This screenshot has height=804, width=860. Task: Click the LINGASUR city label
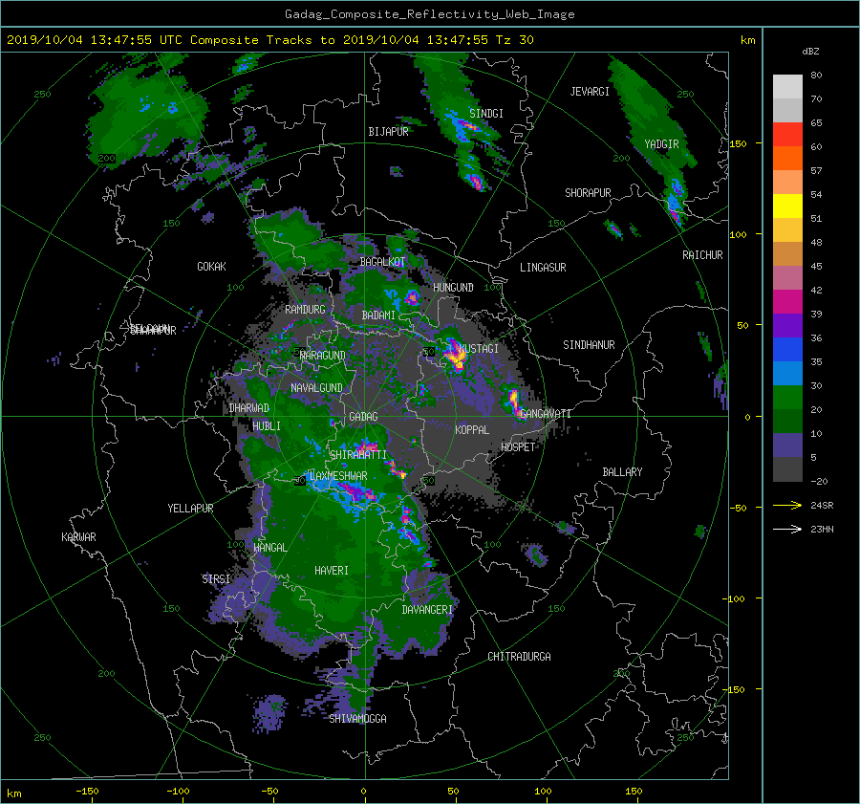(543, 268)
